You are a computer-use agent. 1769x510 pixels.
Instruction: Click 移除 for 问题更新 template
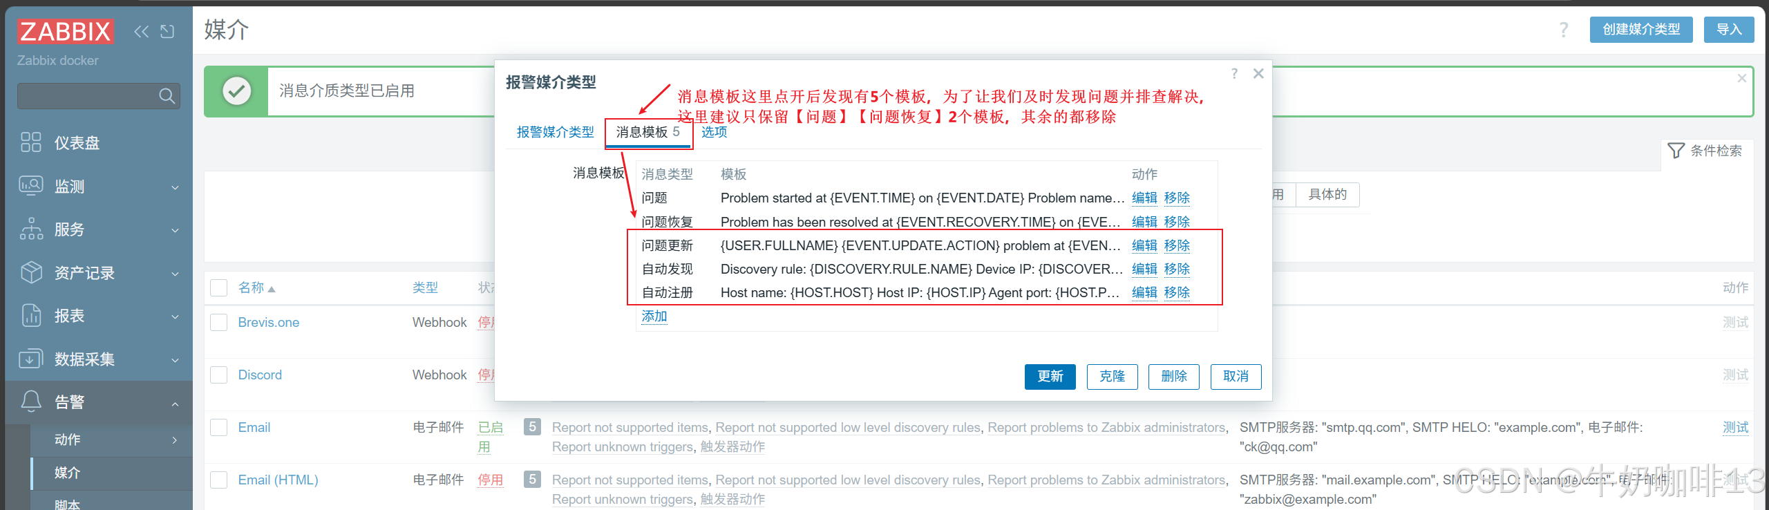pos(1177,245)
